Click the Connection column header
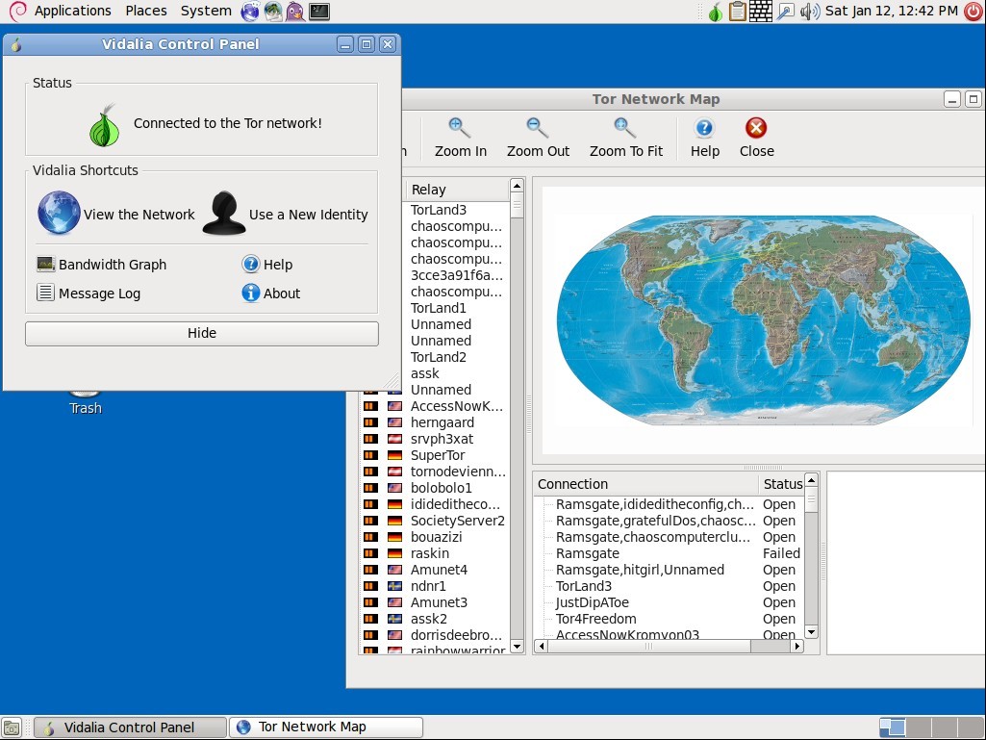The image size is (986, 740). pos(646,484)
